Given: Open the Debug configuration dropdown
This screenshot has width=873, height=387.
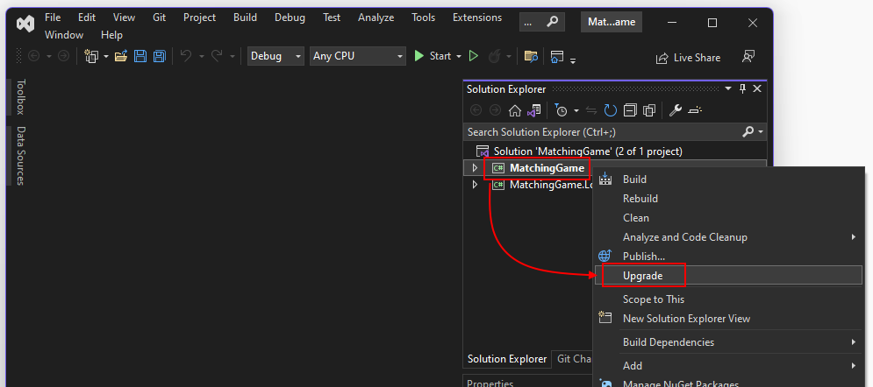Looking at the screenshot, I should tap(275, 56).
